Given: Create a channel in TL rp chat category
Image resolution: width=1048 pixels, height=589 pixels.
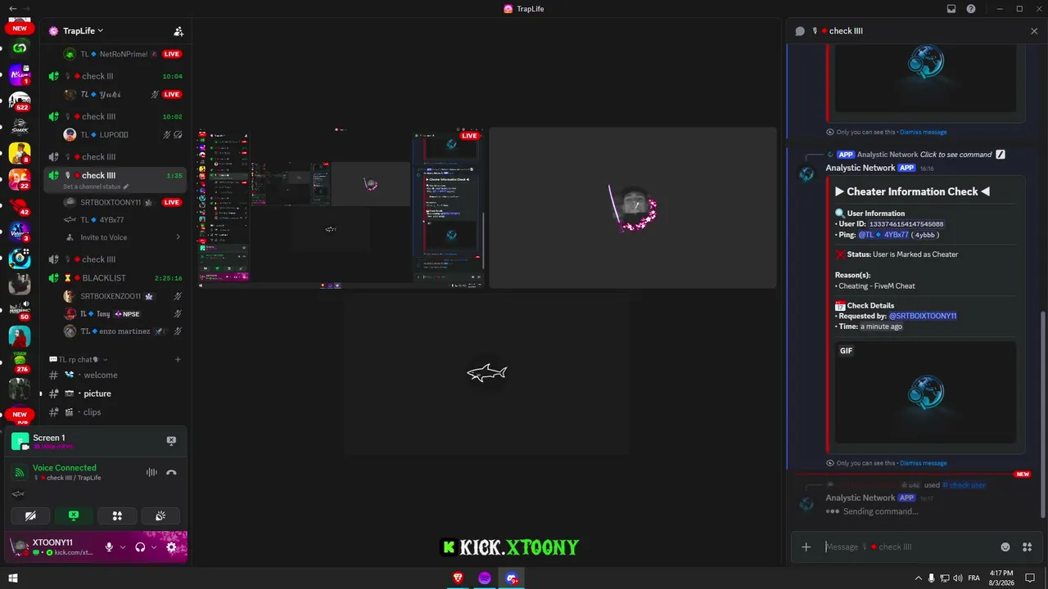Looking at the screenshot, I should [x=178, y=360].
